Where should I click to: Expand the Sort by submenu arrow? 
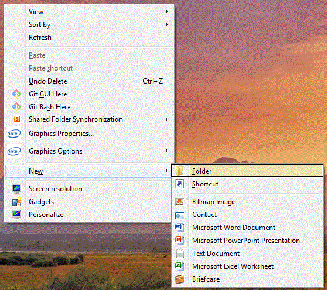click(166, 25)
